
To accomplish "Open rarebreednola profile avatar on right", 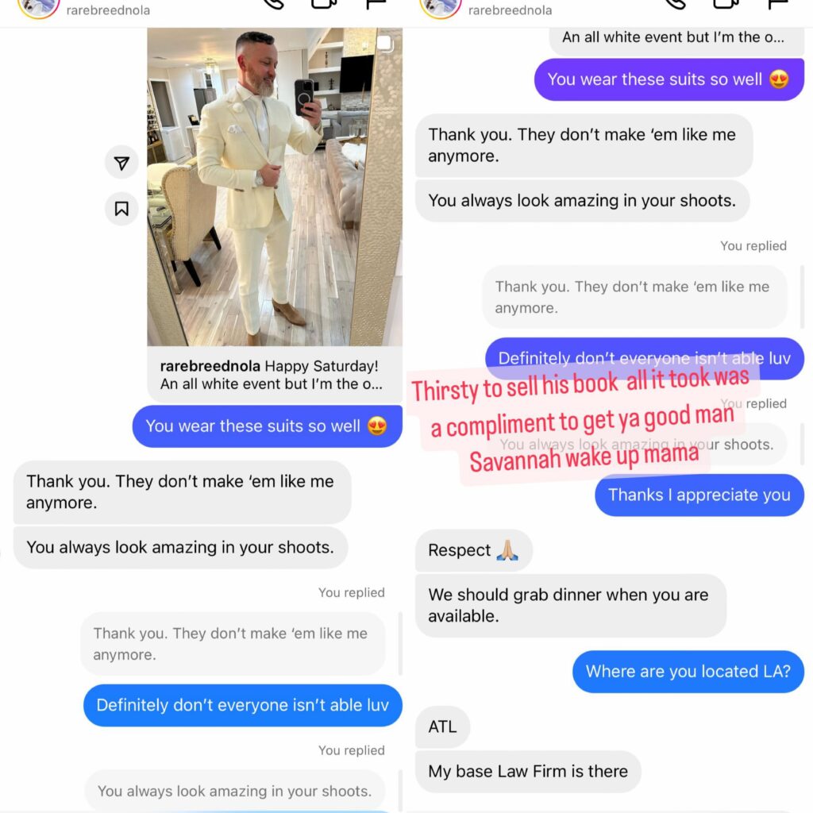I will click(441, 7).
